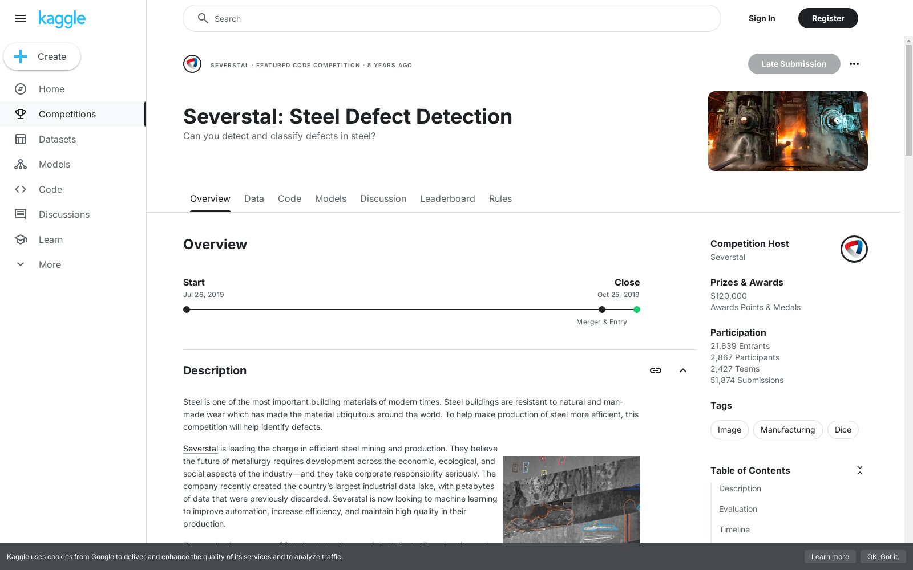Click the timeline start marker dot
The image size is (913, 570).
point(187,310)
